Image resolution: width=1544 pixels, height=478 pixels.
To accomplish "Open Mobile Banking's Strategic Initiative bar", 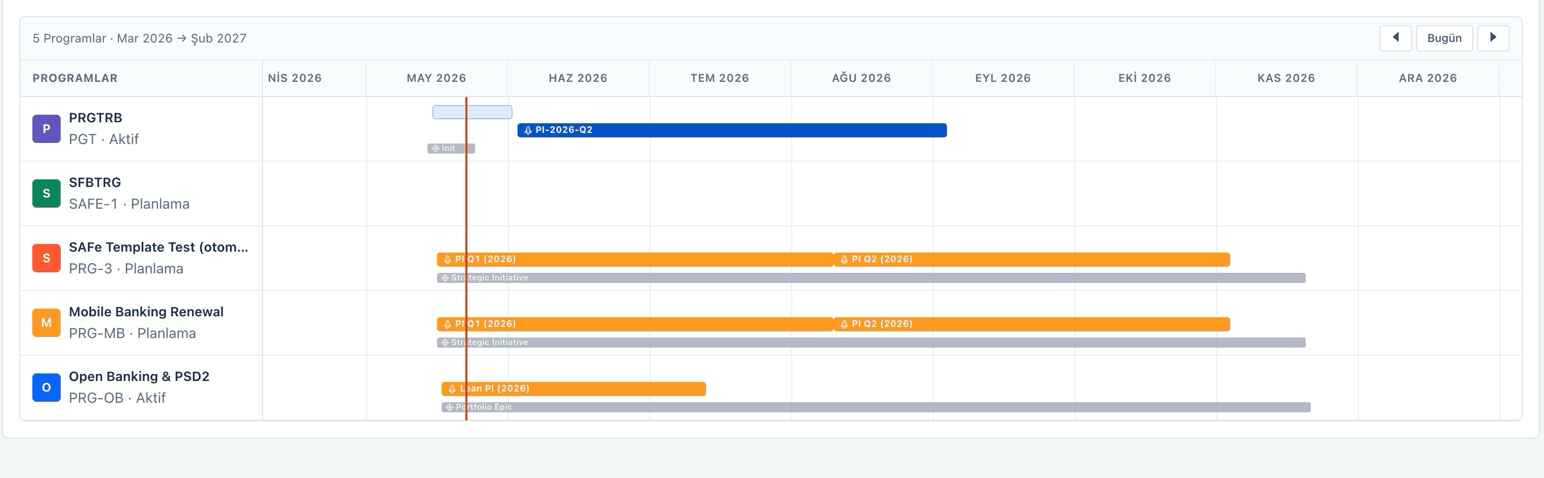I will (871, 343).
